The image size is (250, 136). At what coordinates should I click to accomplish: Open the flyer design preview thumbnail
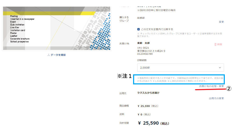click(x=56, y=28)
